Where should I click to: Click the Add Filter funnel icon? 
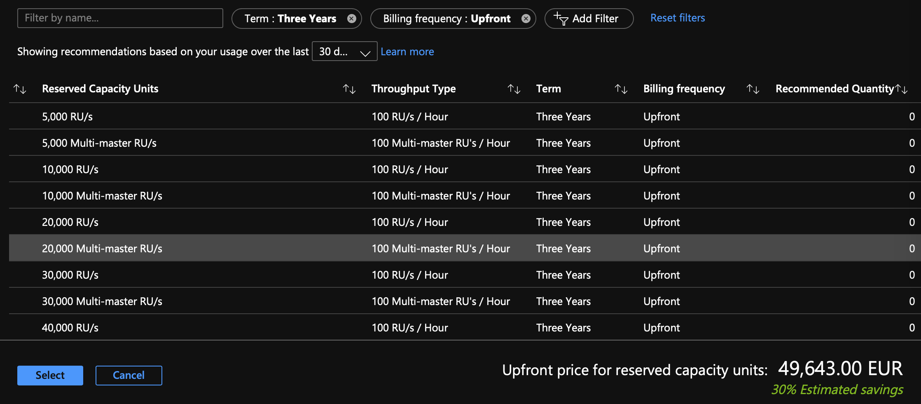561,19
